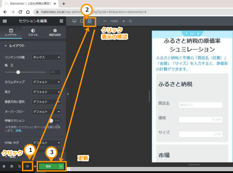Open the Elementor hamburger menu

click(x=5, y=21)
